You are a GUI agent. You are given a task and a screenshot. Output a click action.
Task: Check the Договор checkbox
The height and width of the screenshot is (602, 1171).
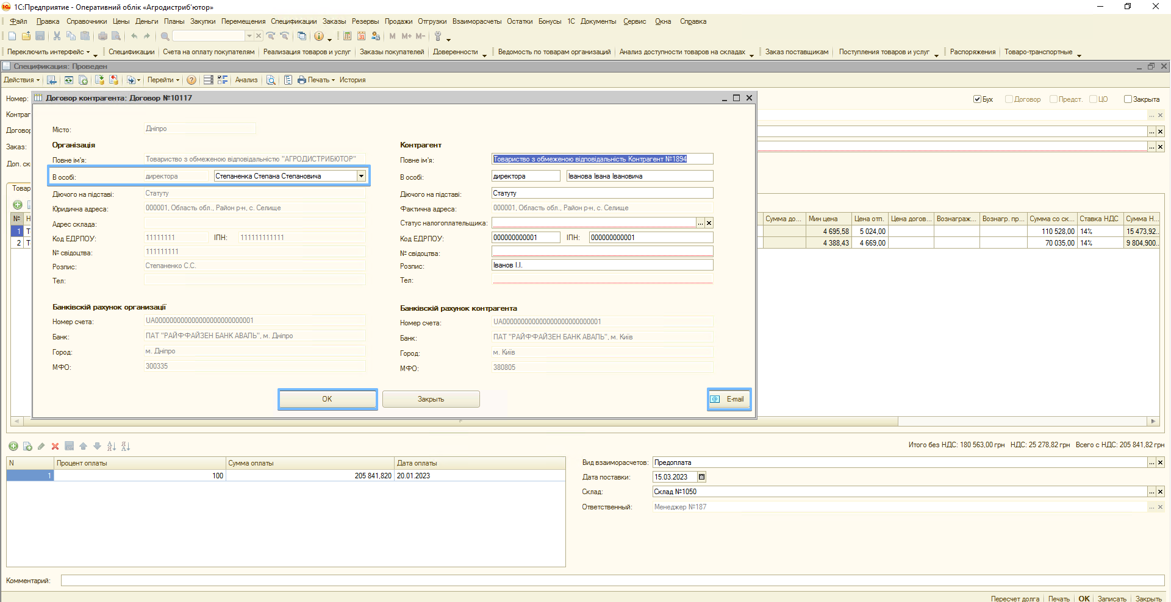pyautogui.click(x=1009, y=99)
